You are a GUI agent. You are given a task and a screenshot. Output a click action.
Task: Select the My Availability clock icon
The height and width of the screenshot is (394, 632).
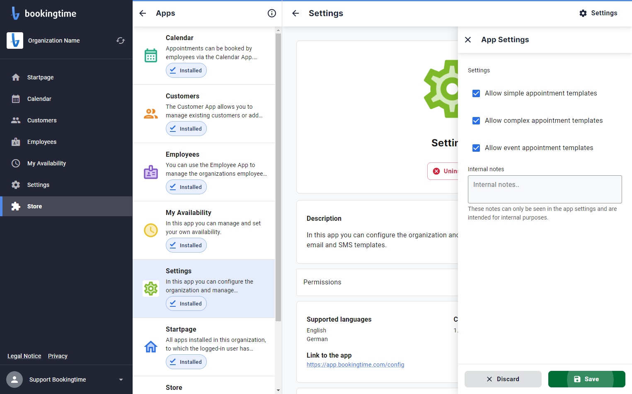click(151, 230)
